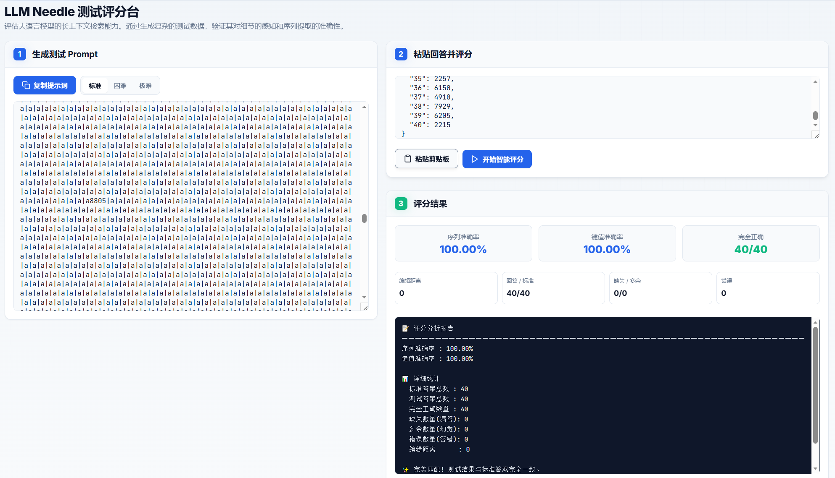835x478 pixels.
Task: Switch to the 极难 difficulty tab
Action: [x=145, y=86]
